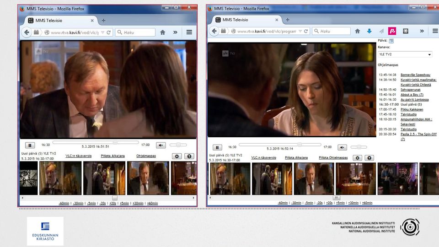Open Pikku Kakkonen in program guide
Screen dimensions: 439x247
pyautogui.click(x=412, y=109)
